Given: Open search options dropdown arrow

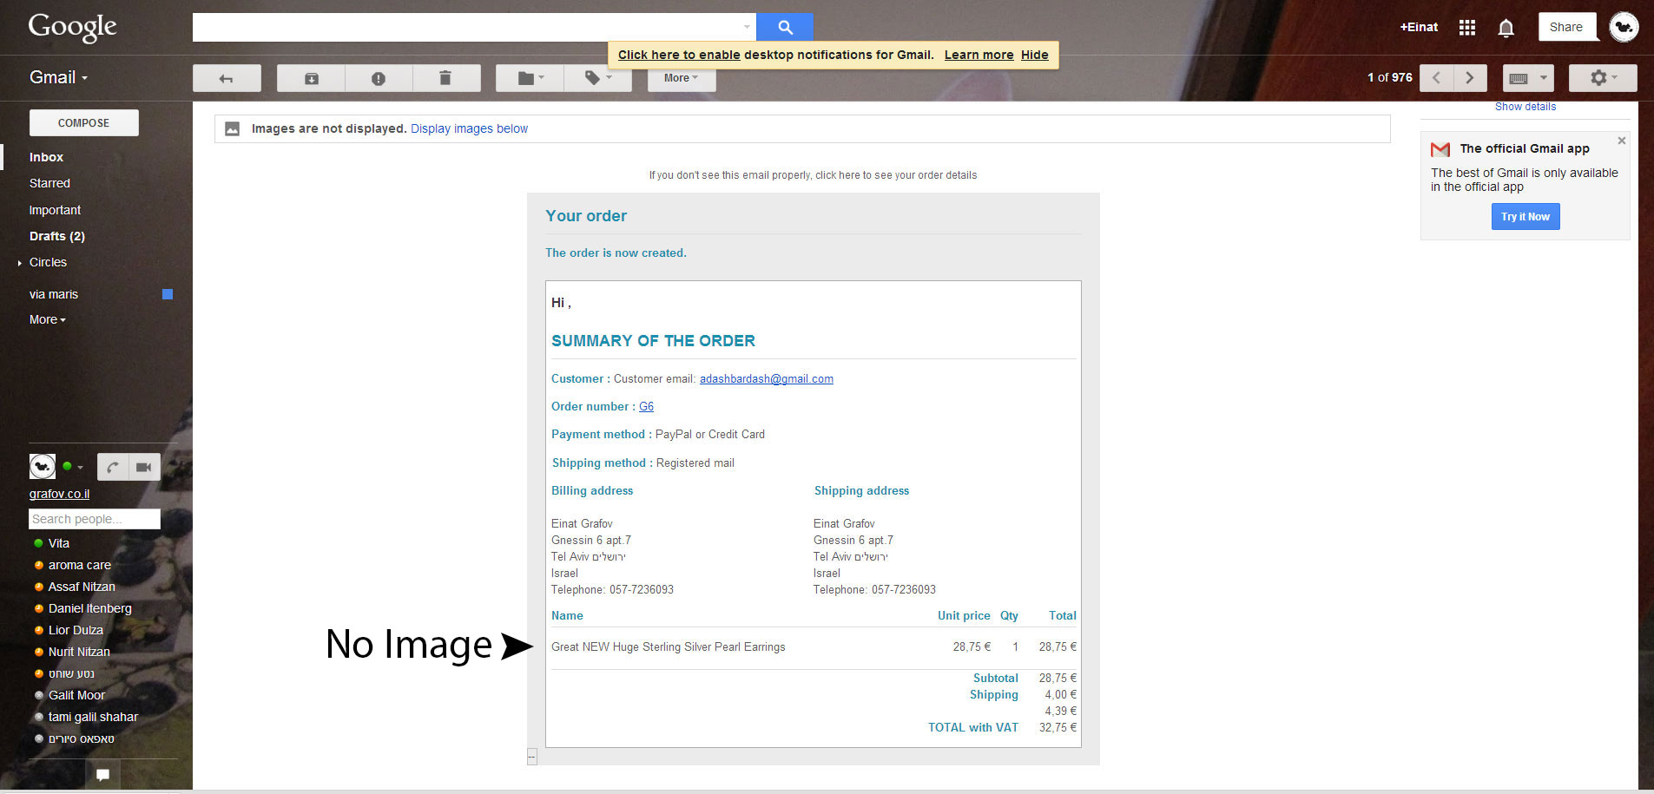Looking at the screenshot, I should point(747,27).
